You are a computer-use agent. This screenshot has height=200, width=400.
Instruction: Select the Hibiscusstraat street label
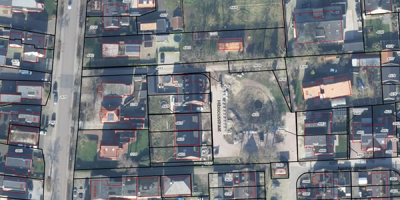(219, 116)
